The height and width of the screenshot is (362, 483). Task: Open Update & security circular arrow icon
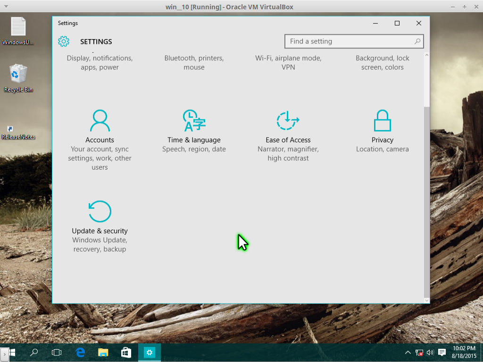[x=100, y=211]
